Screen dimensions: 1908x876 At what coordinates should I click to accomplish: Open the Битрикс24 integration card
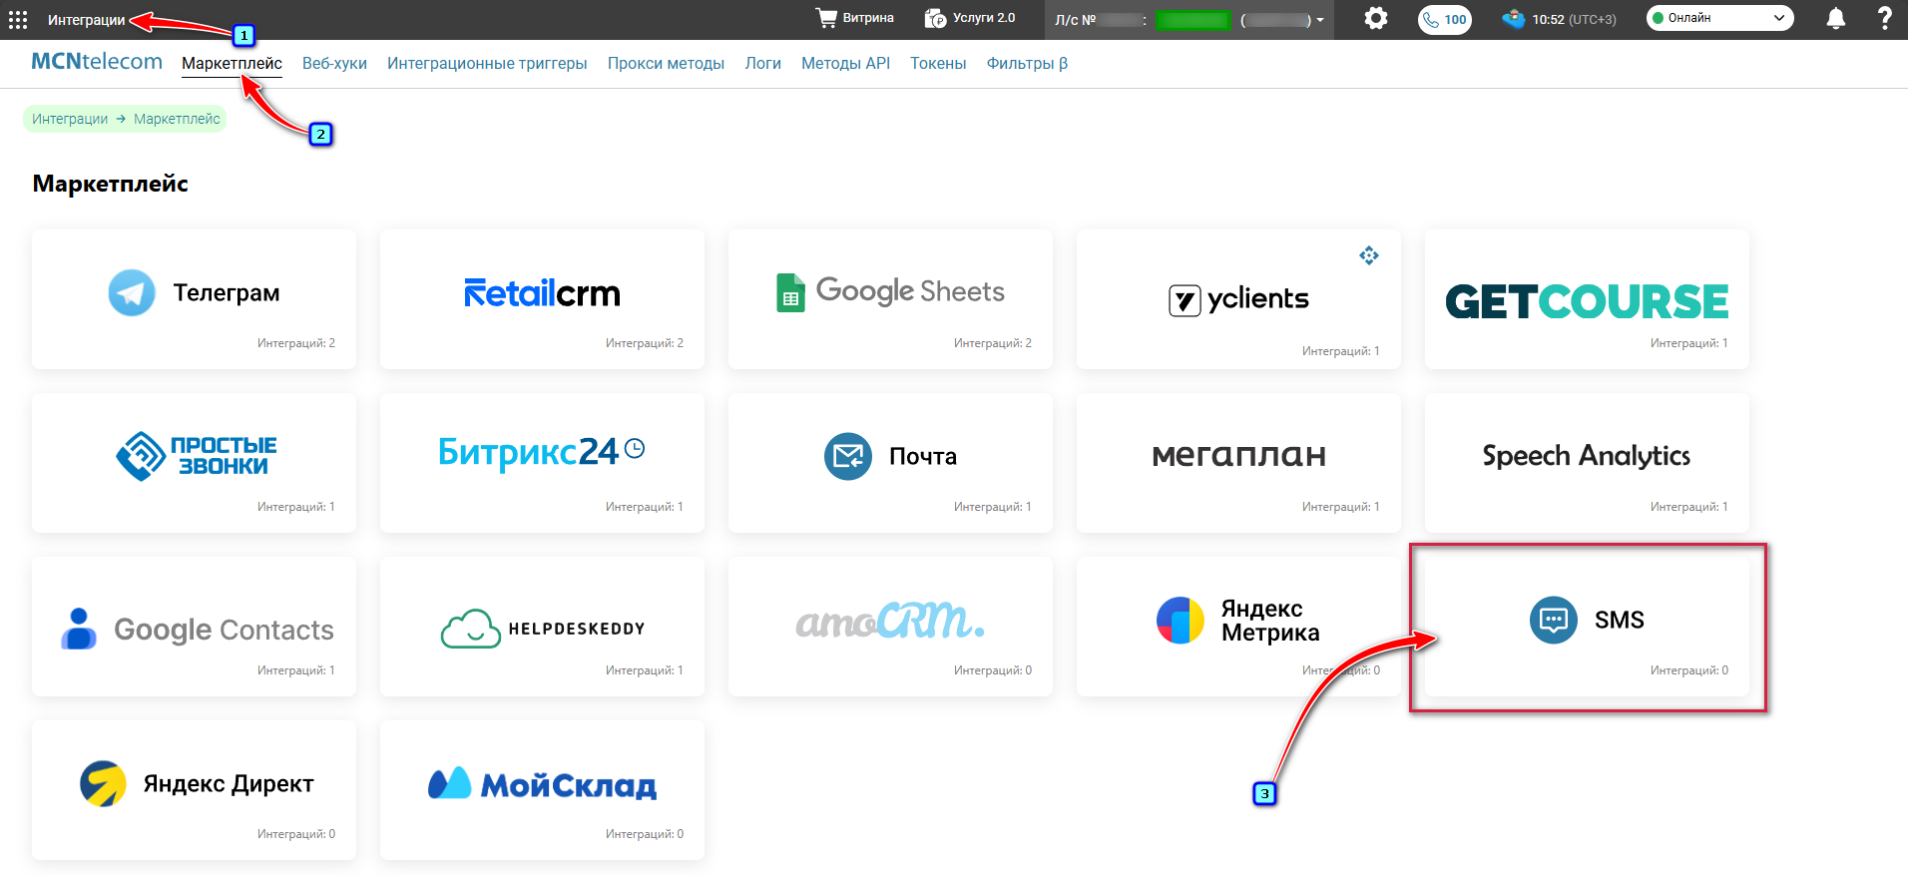[x=542, y=463]
